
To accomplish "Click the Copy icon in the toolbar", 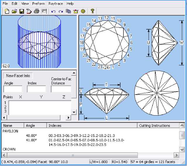I will coord(68,11).
